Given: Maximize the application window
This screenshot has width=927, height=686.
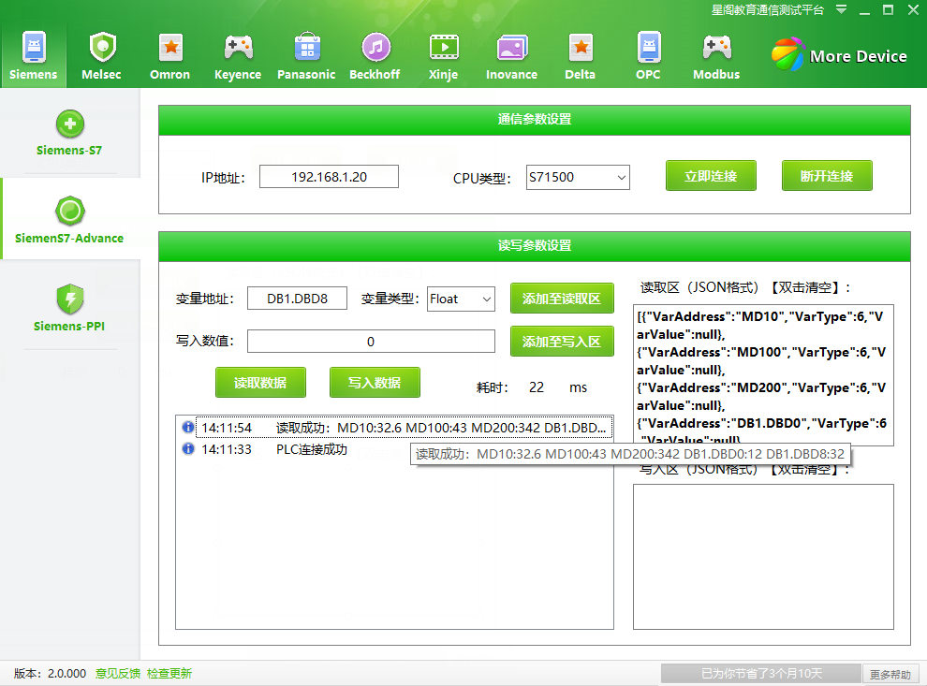Looking at the screenshot, I should point(888,9).
